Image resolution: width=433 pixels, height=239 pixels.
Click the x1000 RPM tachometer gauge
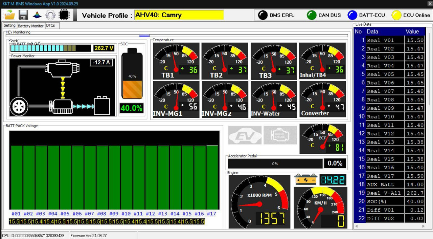259,202
